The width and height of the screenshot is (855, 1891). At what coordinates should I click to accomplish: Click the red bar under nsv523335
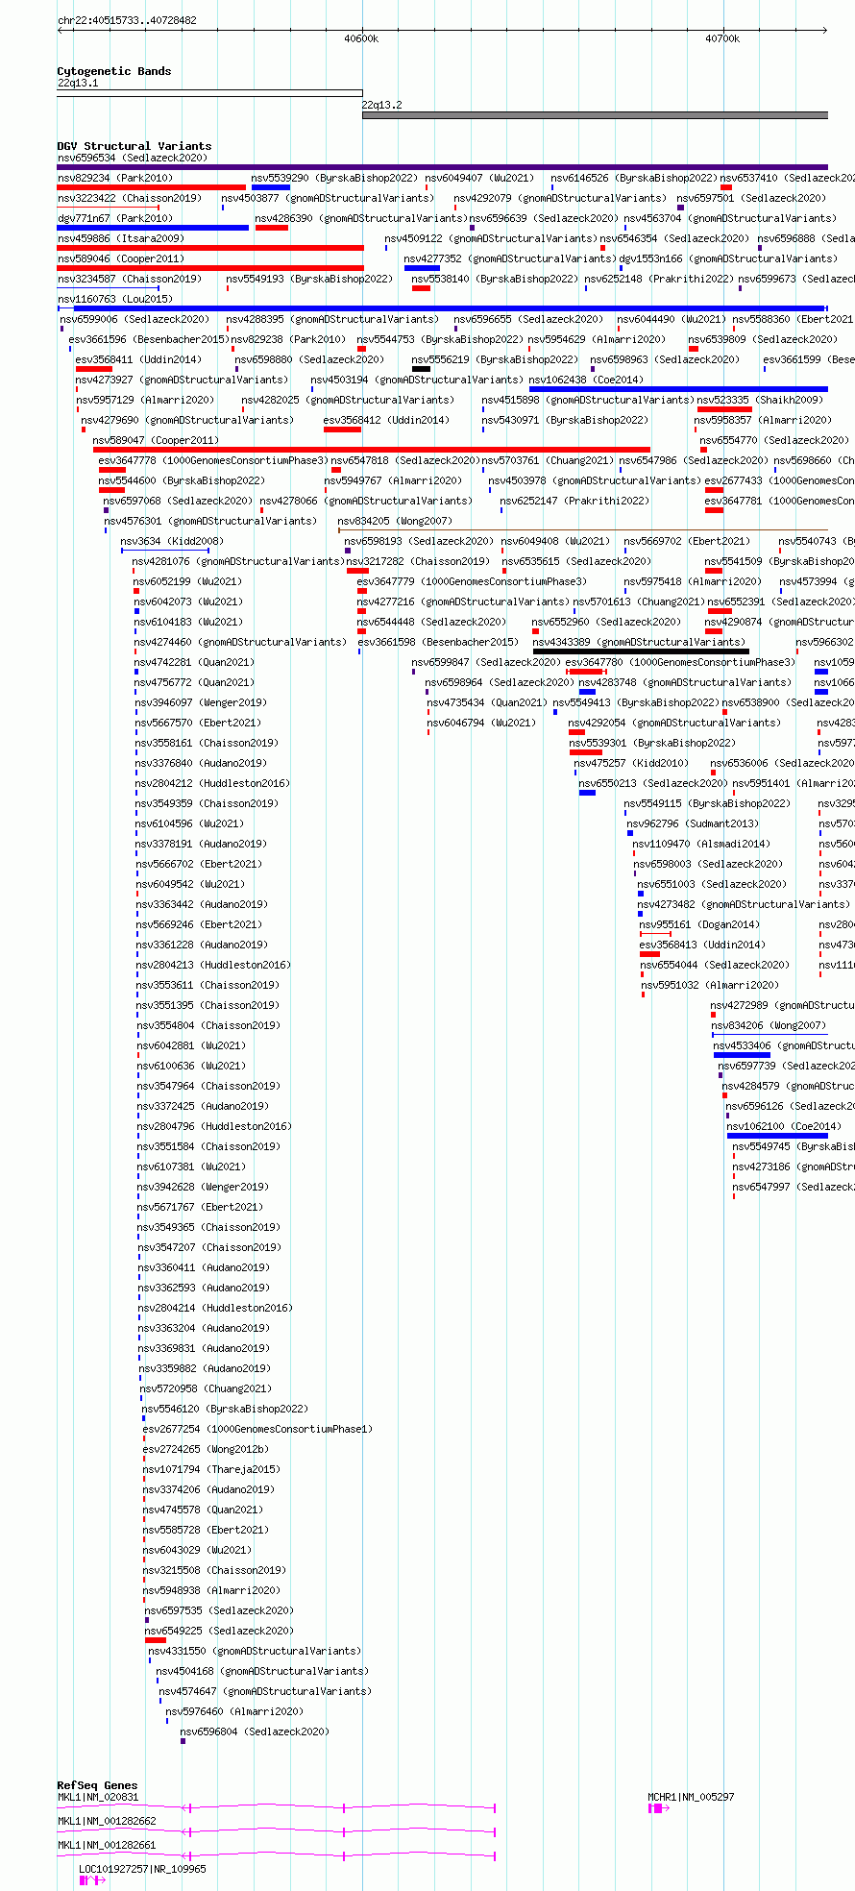click(724, 409)
